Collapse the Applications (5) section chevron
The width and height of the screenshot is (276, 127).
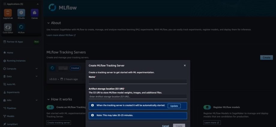(x=38, y=4)
